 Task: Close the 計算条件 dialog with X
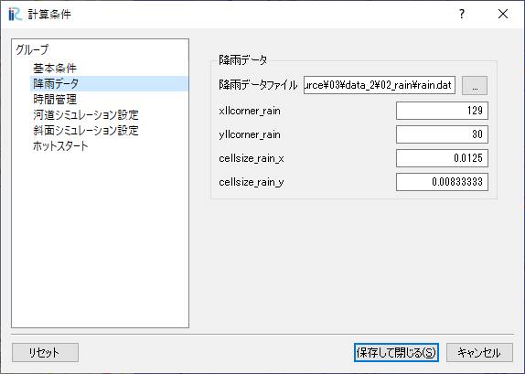503,14
